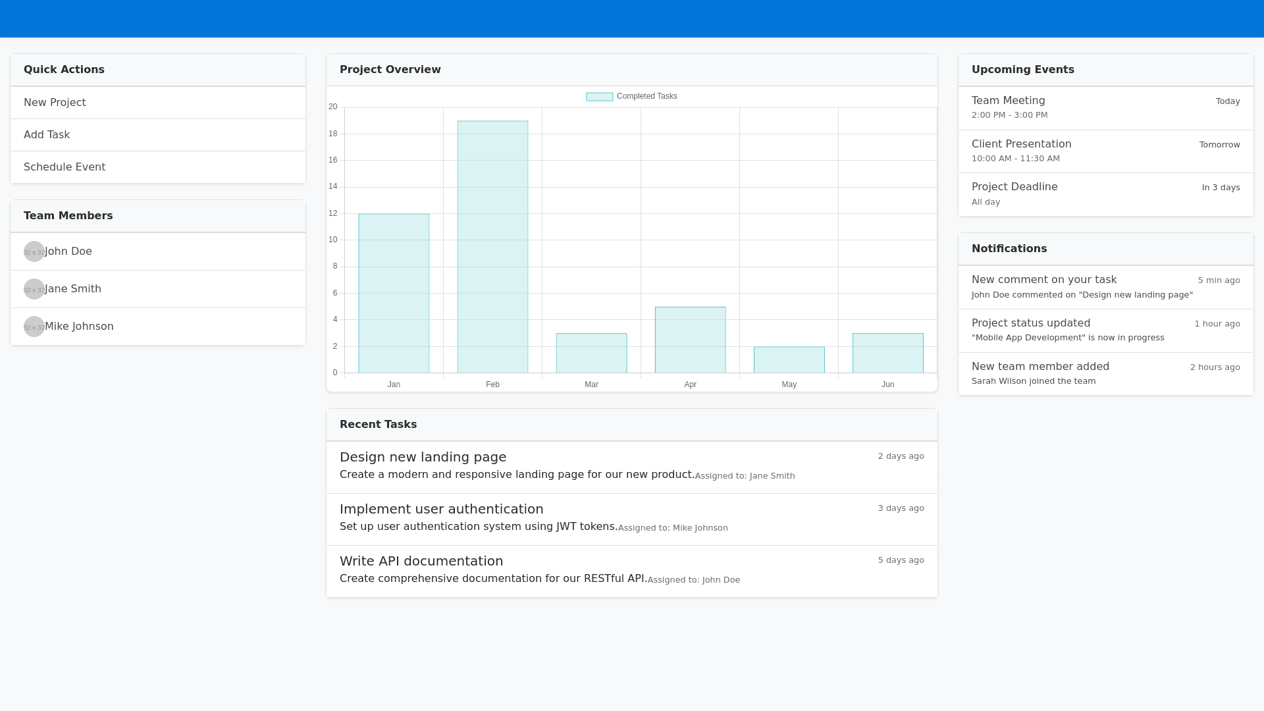Click John Doe's avatar image
Screen dimensions: 1264x711
[x=34, y=251]
